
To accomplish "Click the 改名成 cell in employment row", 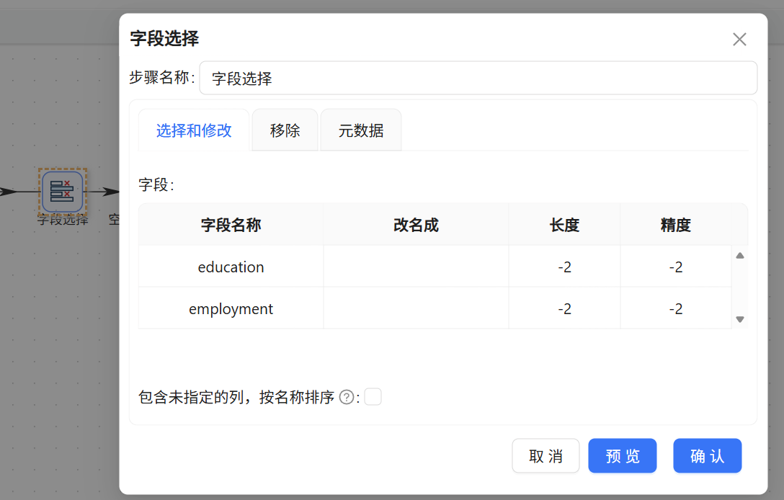I will [x=416, y=308].
